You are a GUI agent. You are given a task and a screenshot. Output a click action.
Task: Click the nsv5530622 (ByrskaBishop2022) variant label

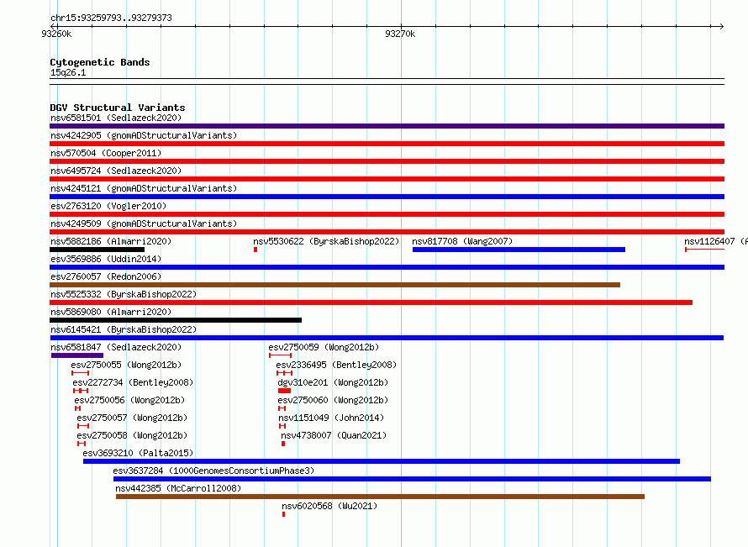(x=326, y=241)
